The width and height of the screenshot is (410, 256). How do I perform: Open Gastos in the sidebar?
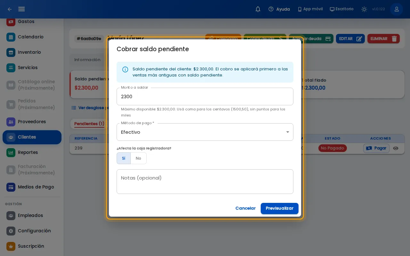pos(32,21)
